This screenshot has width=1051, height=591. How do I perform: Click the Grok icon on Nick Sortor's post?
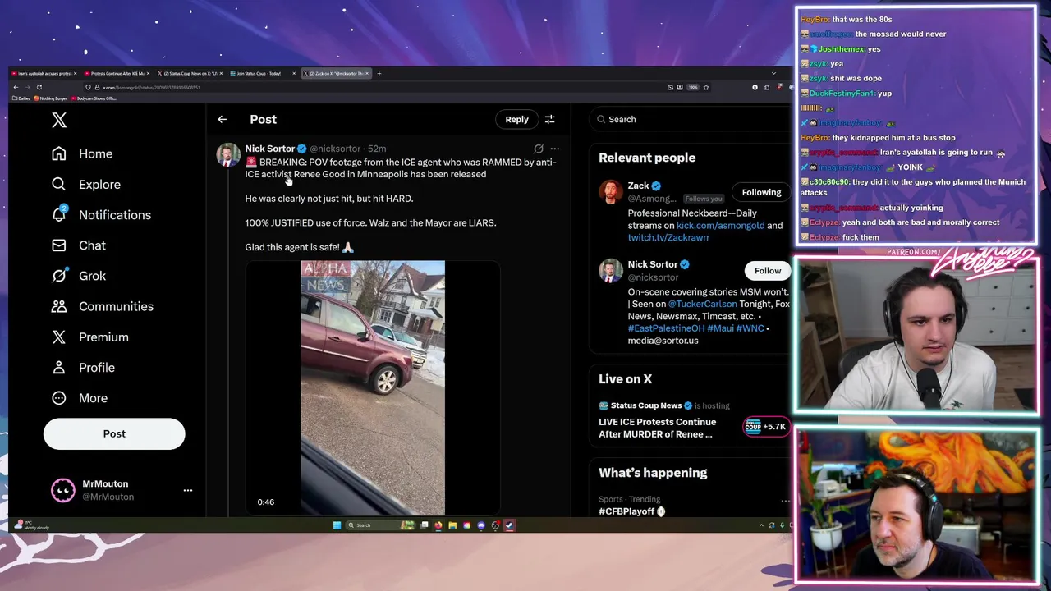539,149
